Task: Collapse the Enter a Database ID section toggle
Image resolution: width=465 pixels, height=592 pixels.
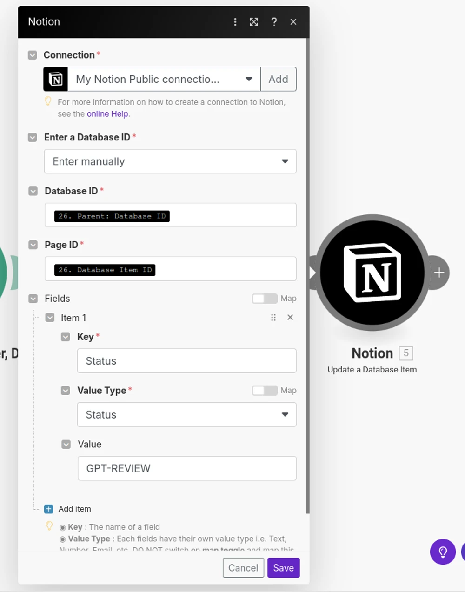Action: coord(33,137)
